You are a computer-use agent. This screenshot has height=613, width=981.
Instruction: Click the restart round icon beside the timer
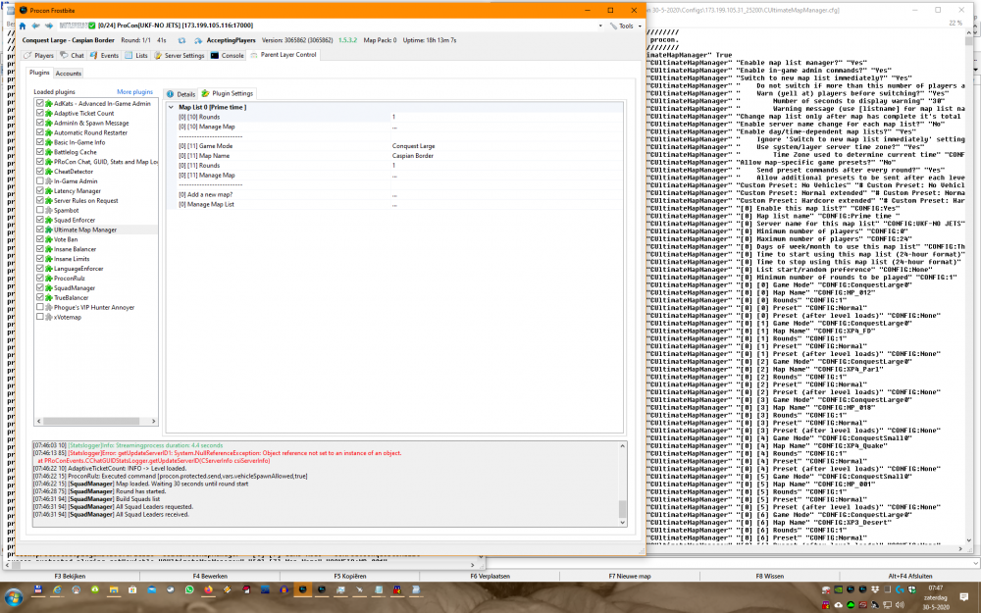(x=182, y=40)
